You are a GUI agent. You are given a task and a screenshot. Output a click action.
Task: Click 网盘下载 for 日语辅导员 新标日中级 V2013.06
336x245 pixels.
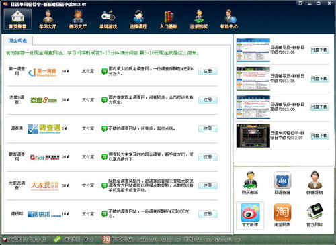(x=319, y=79)
